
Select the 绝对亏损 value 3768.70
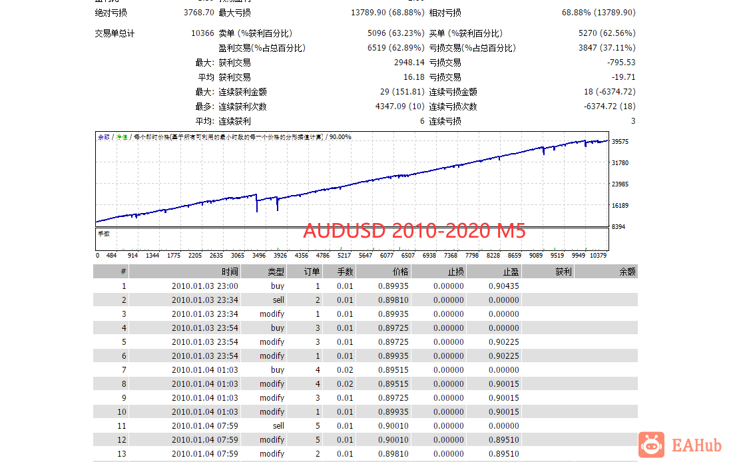point(198,13)
